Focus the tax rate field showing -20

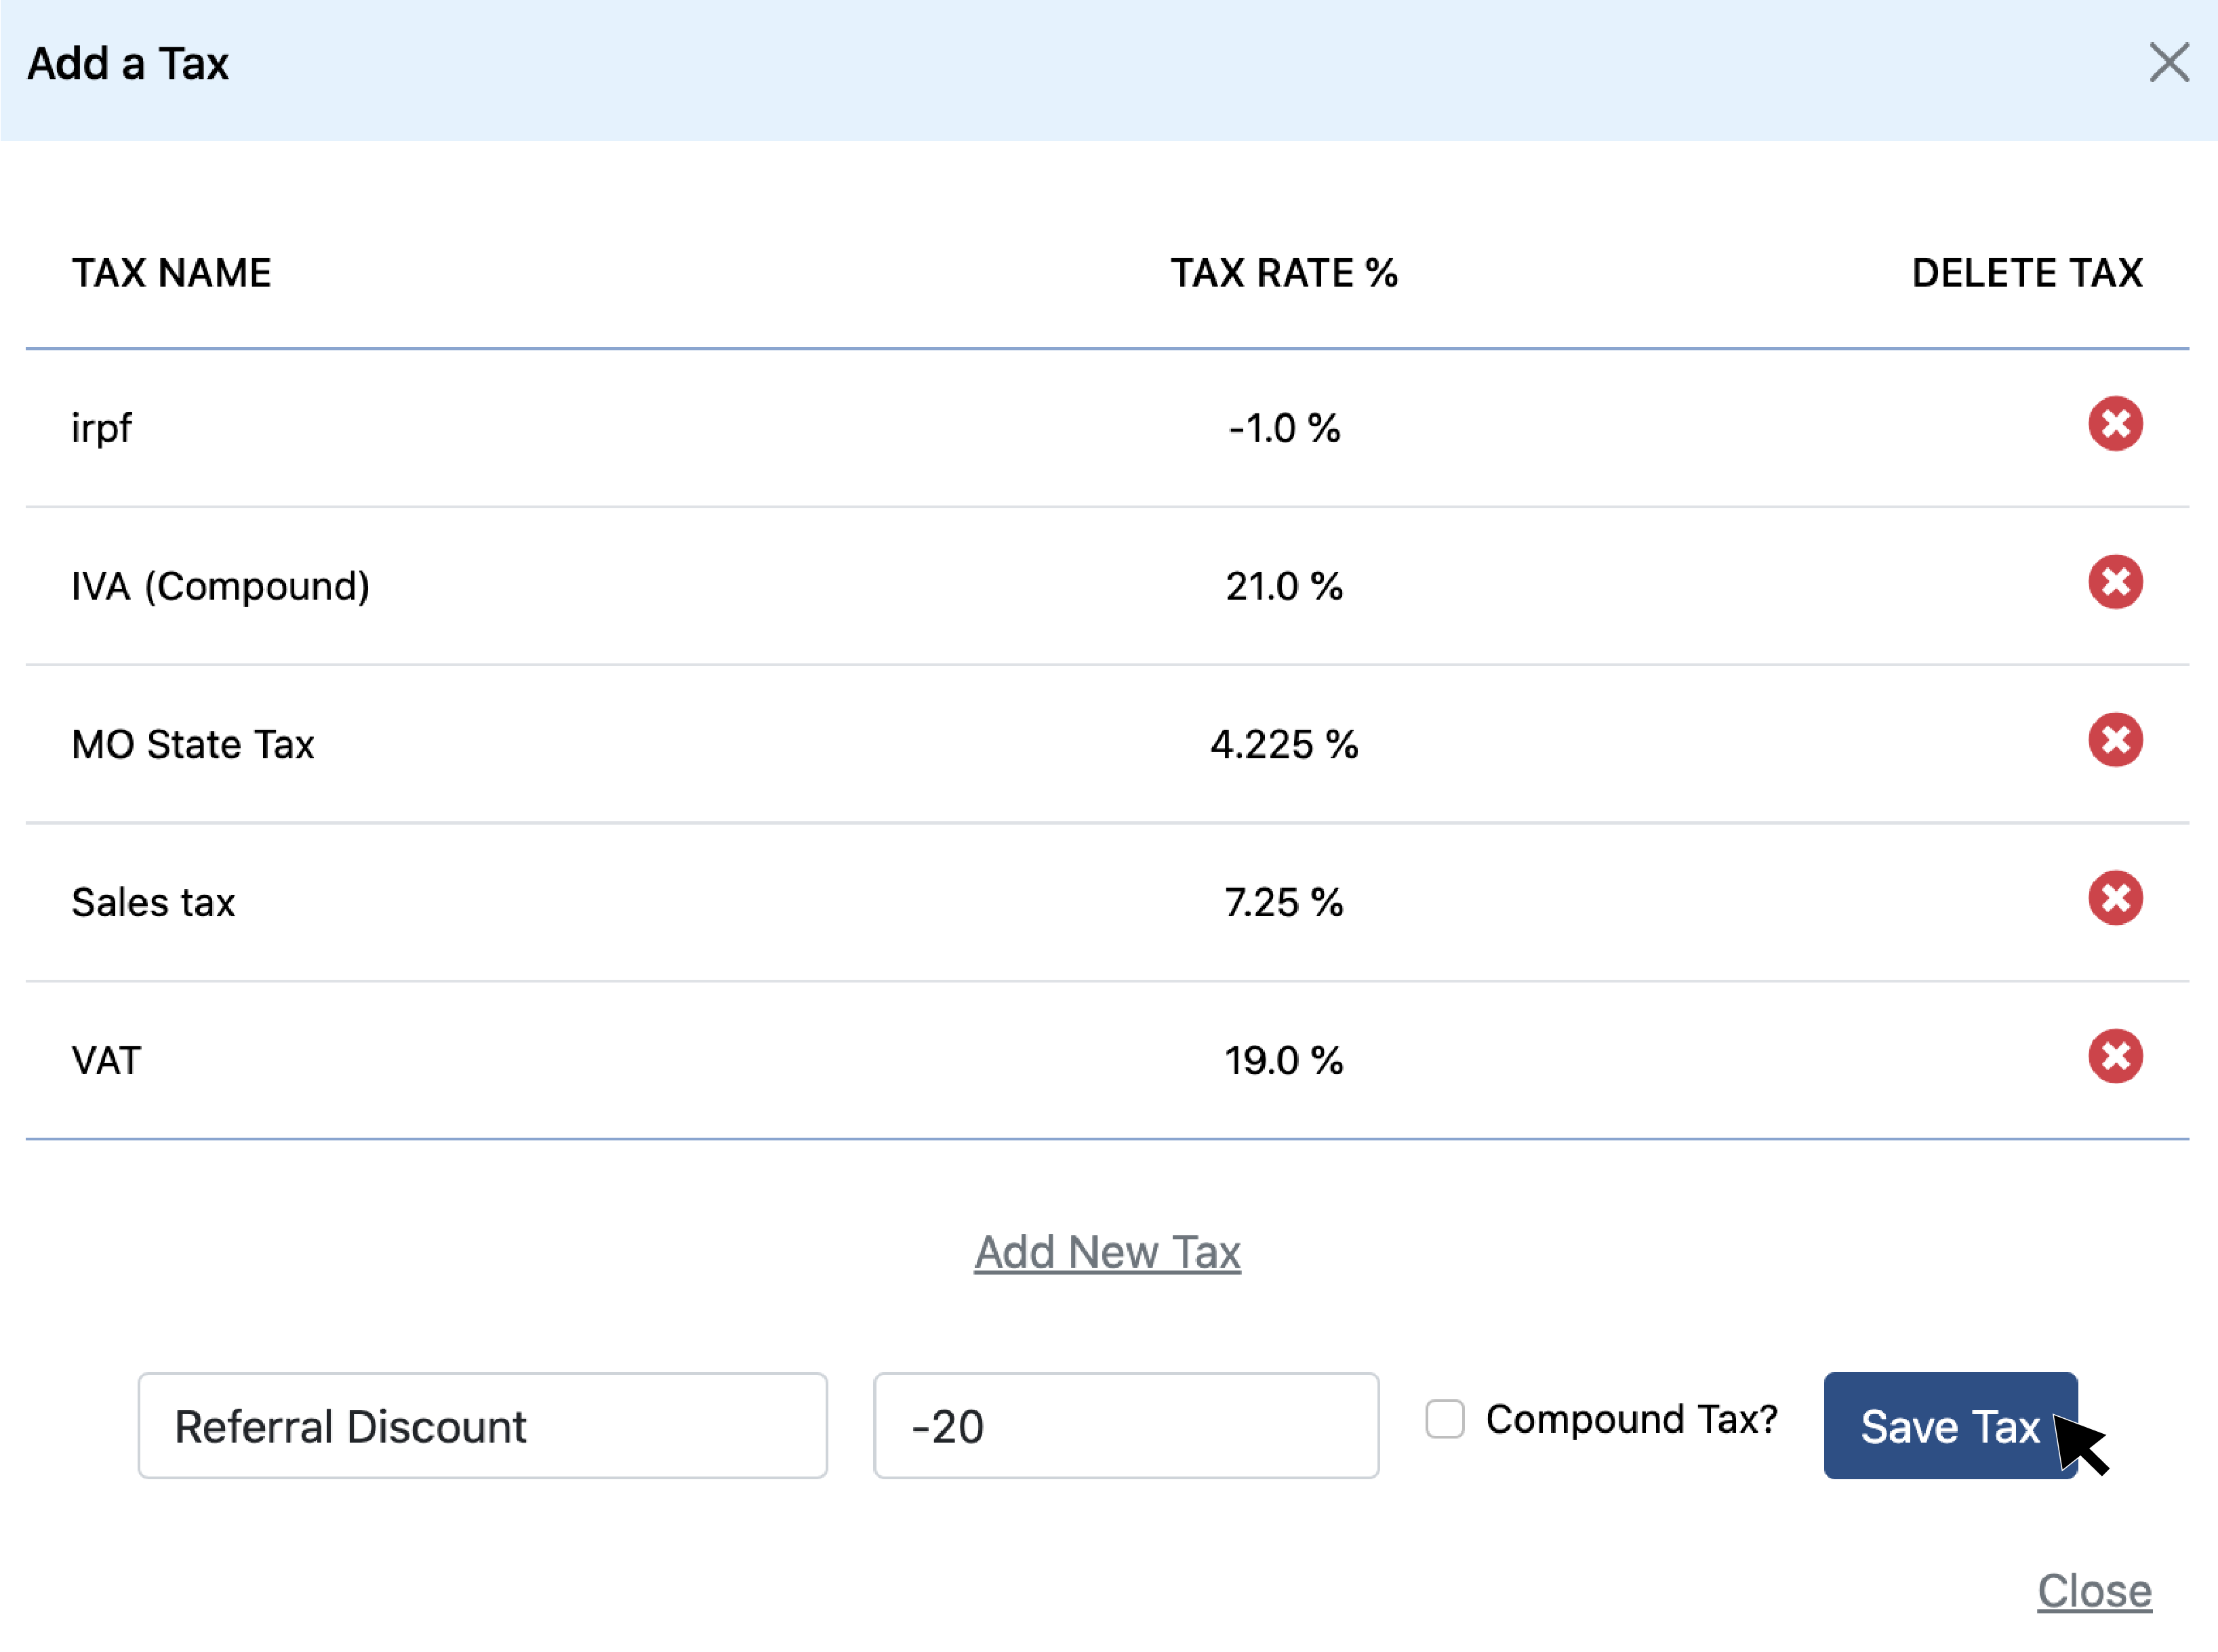click(1125, 1425)
